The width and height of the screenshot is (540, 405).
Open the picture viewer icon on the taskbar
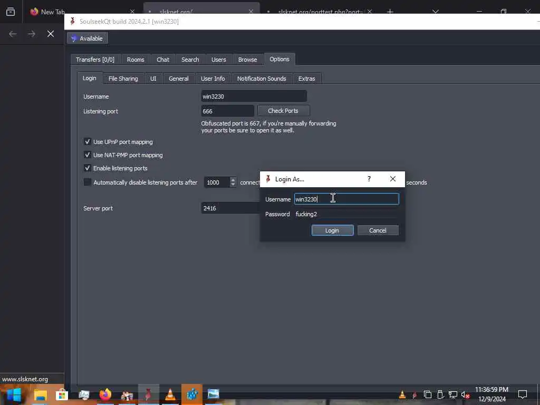click(x=213, y=394)
